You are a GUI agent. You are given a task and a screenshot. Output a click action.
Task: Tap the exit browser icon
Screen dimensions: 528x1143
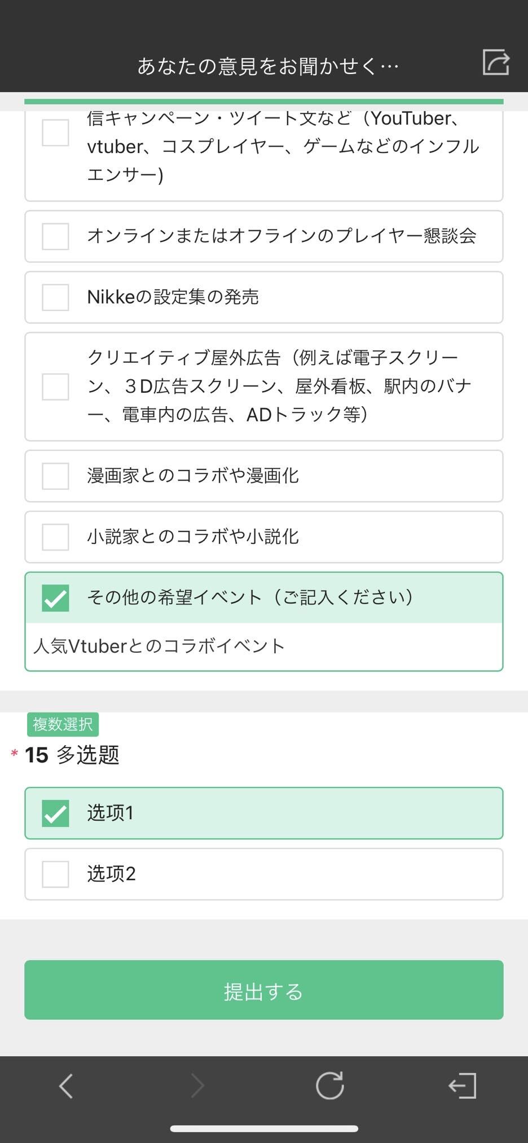(463, 1086)
